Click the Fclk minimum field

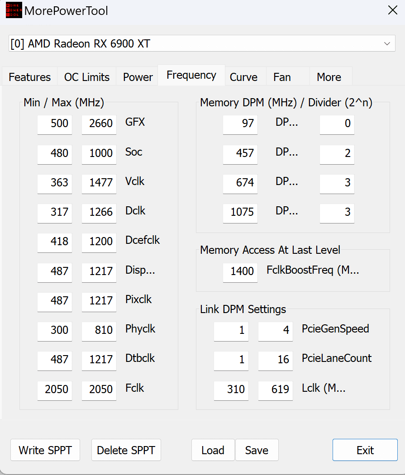coord(55,390)
